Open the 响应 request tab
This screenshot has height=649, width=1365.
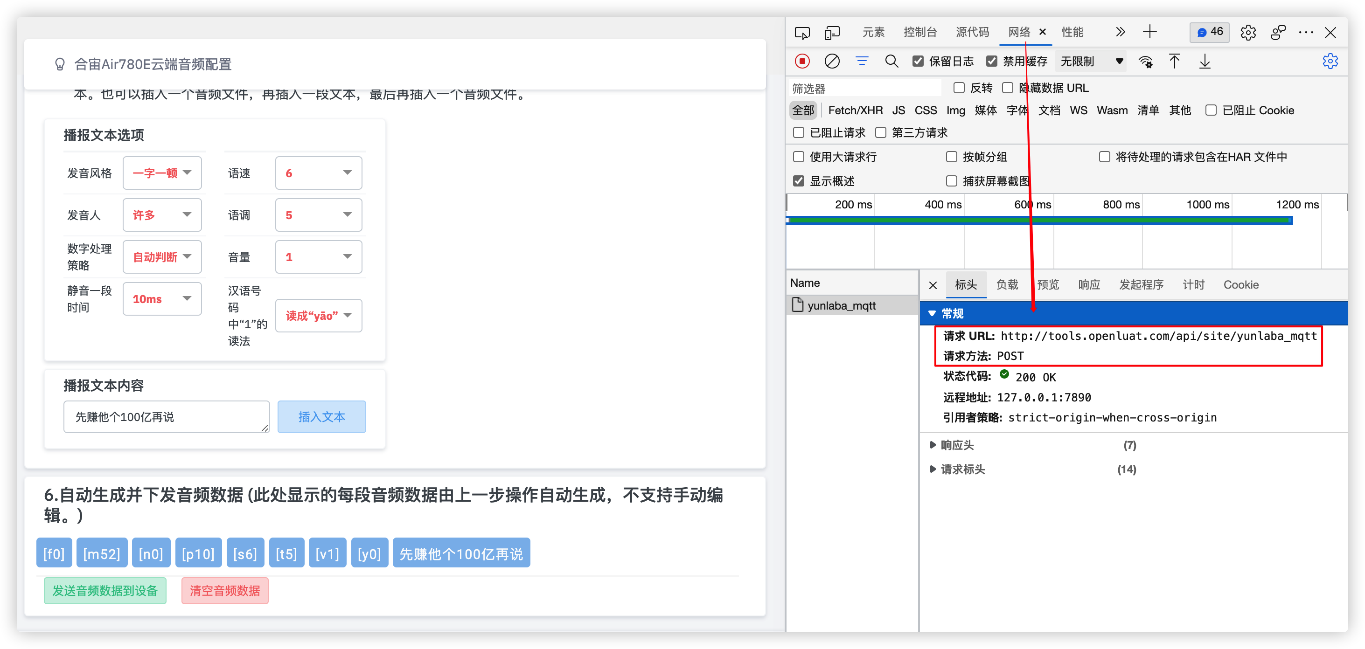[x=1089, y=284]
